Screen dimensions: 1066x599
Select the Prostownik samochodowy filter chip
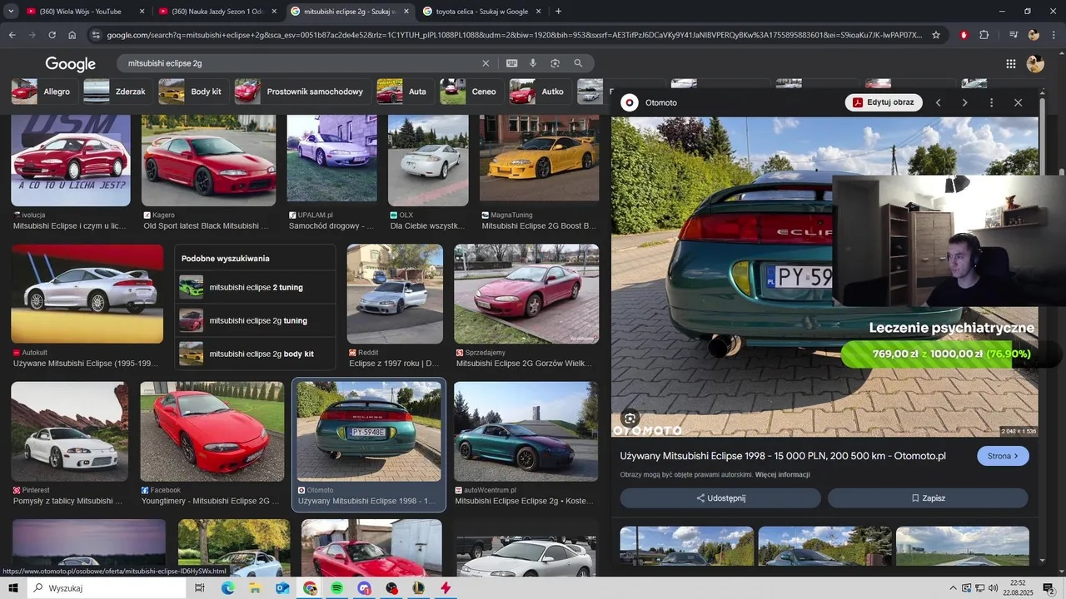(301, 92)
